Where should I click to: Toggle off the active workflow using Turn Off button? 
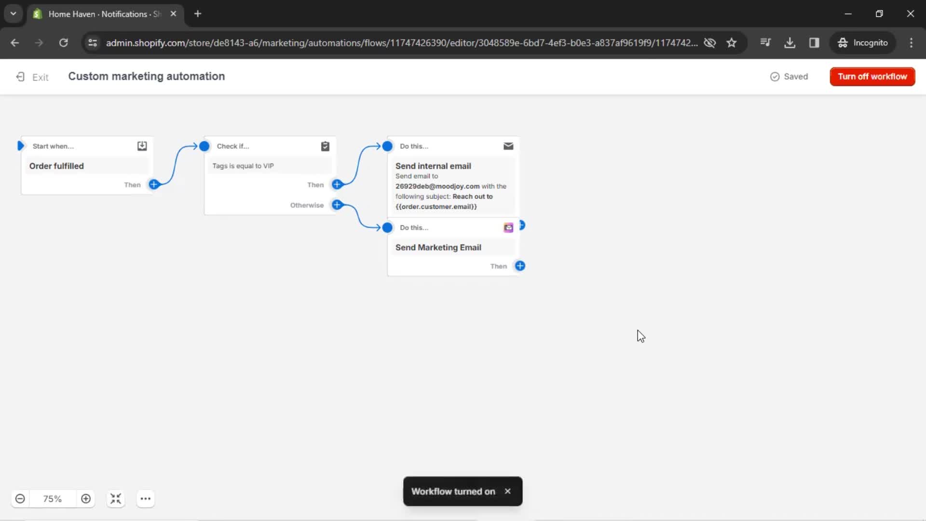(x=872, y=76)
